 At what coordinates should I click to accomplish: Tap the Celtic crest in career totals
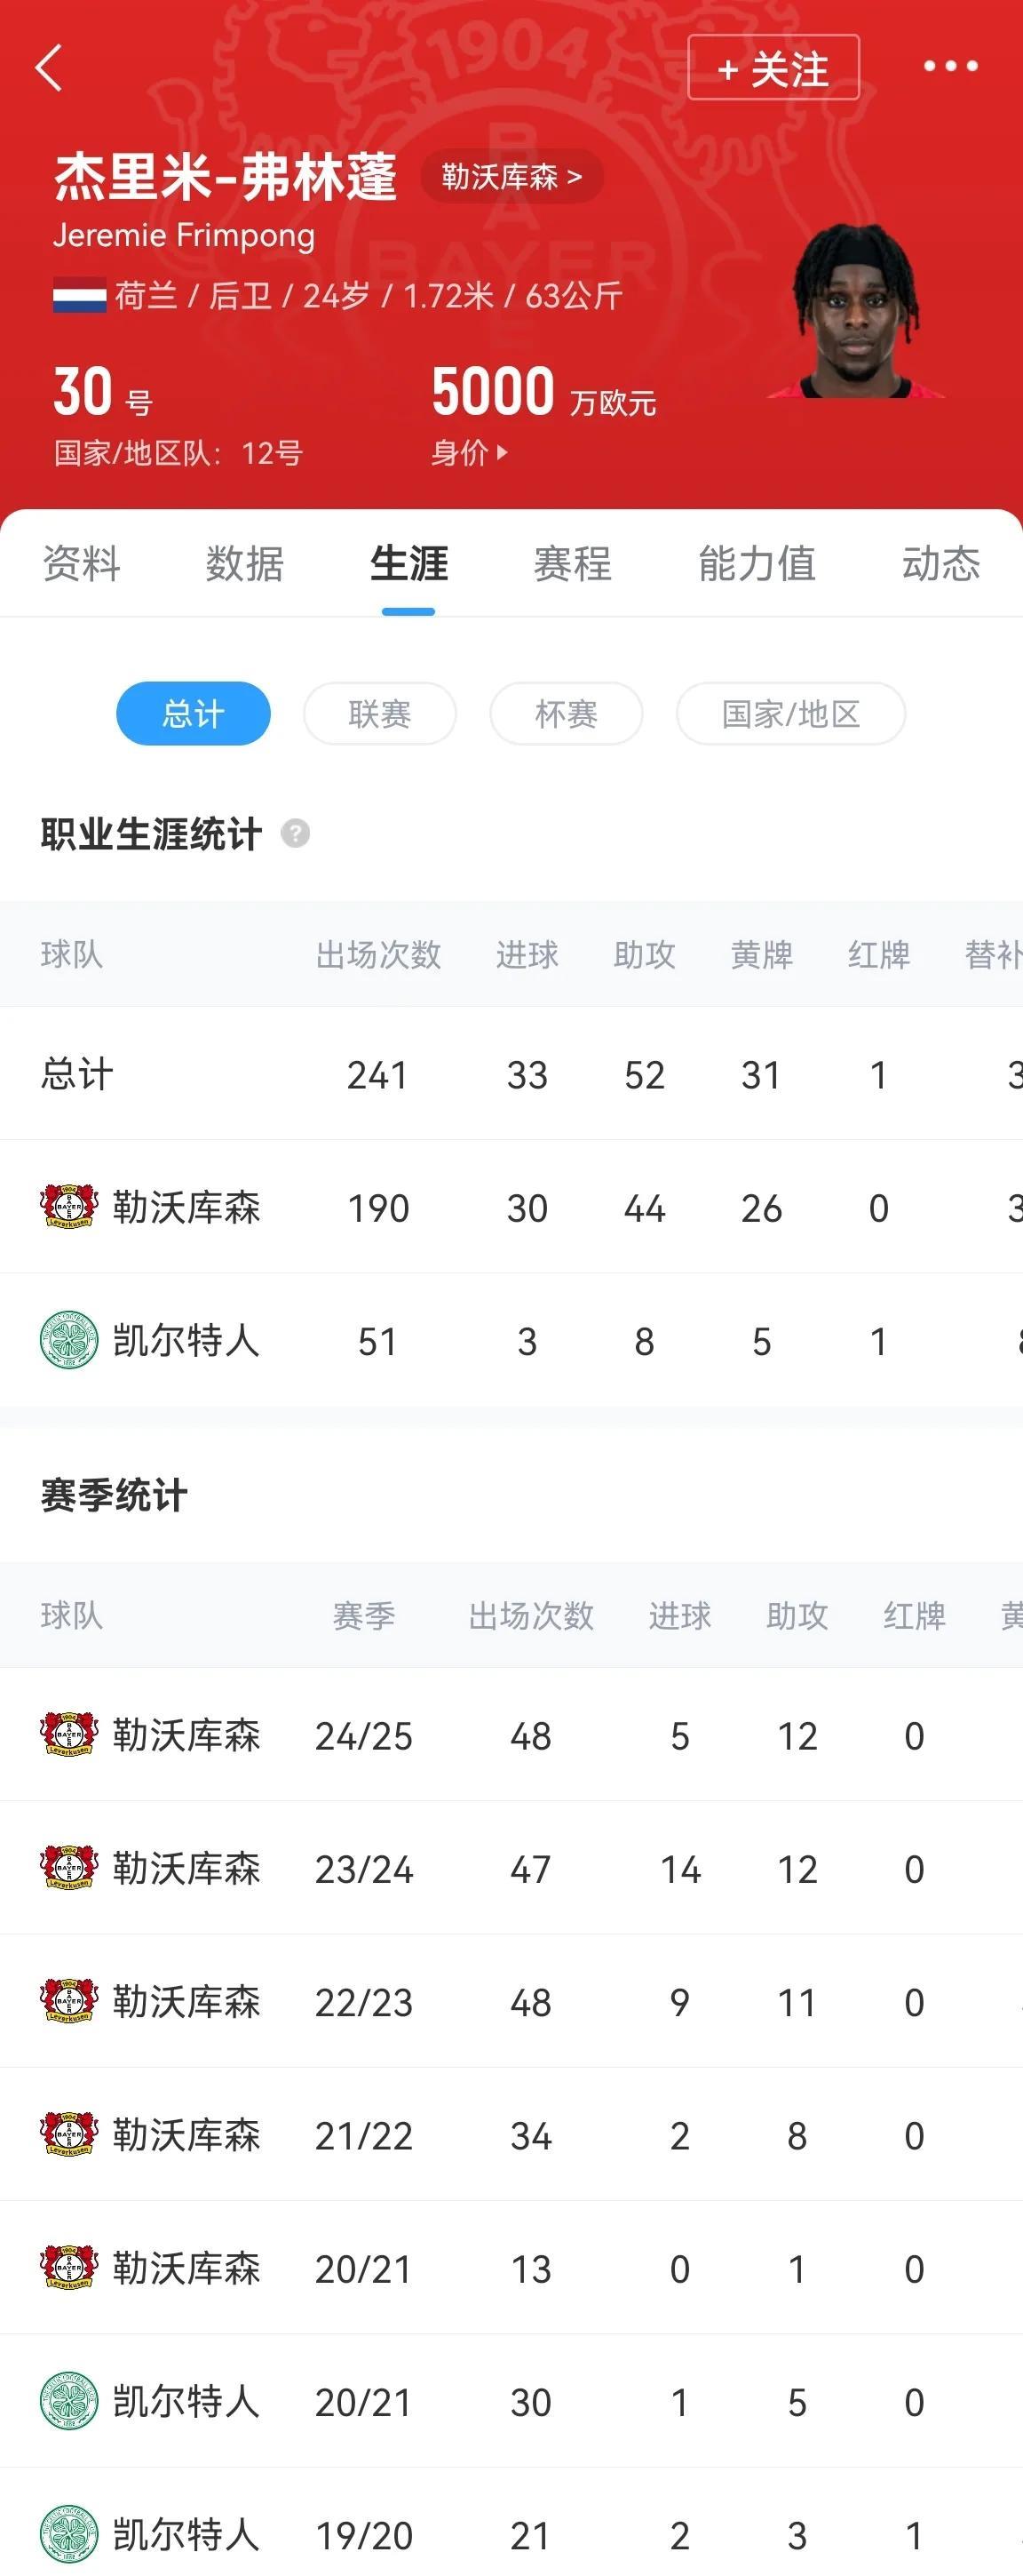(69, 1340)
